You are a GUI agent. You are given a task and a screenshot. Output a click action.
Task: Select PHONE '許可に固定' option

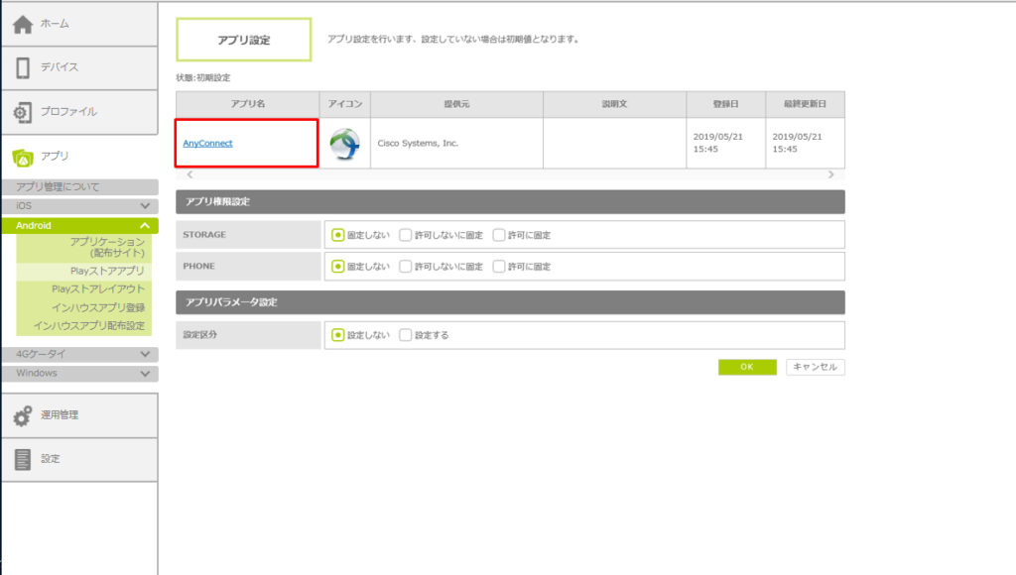[499, 267]
